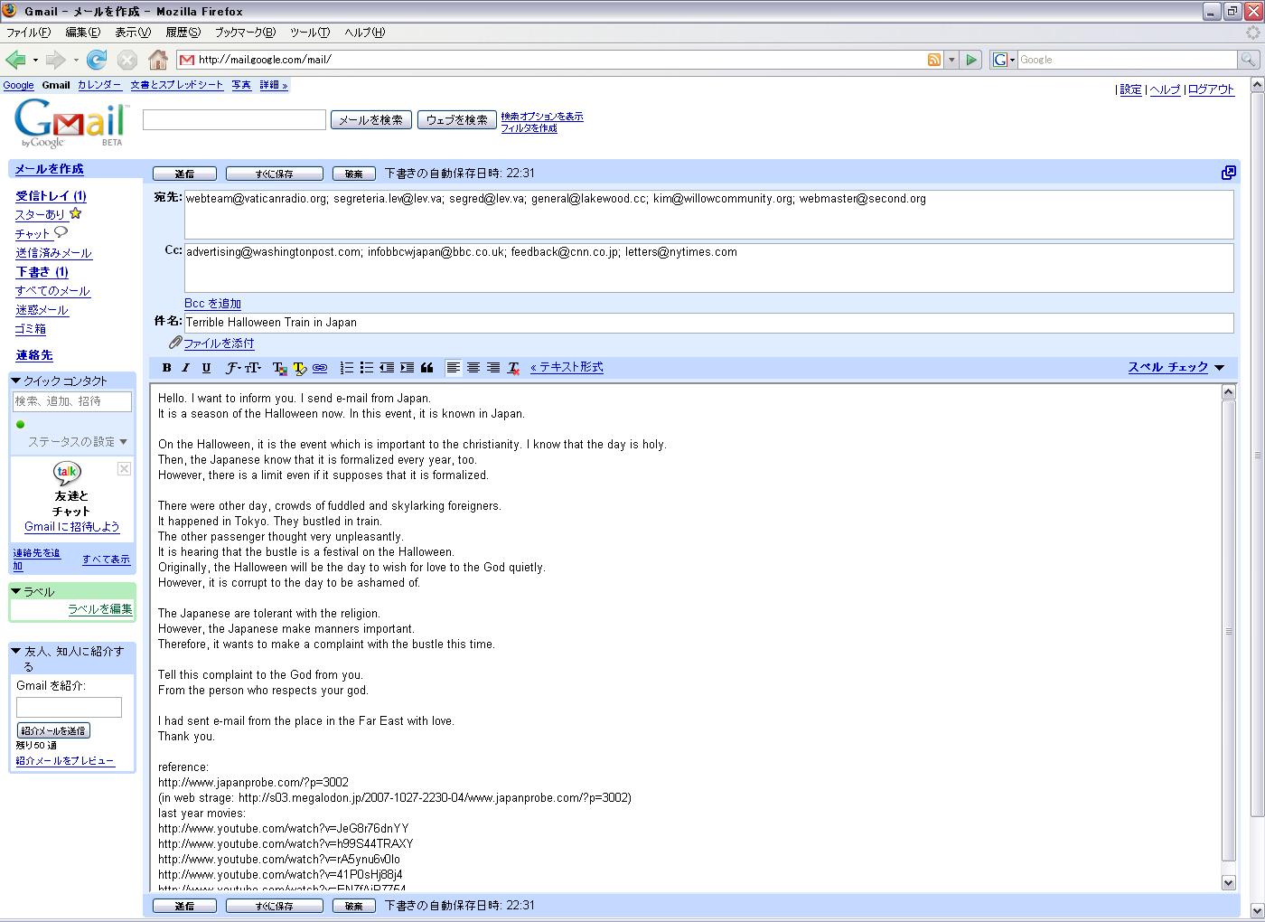Viewport: 1265px width, 922px height.
Task: Click the bottom Discard (破棄) button
Action: coord(353,906)
